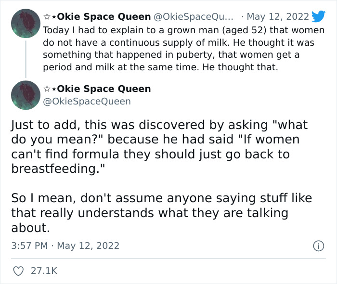Open the reply tweet's profile avatar
Screen dimensions: 337x284
[x=25, y=95]
